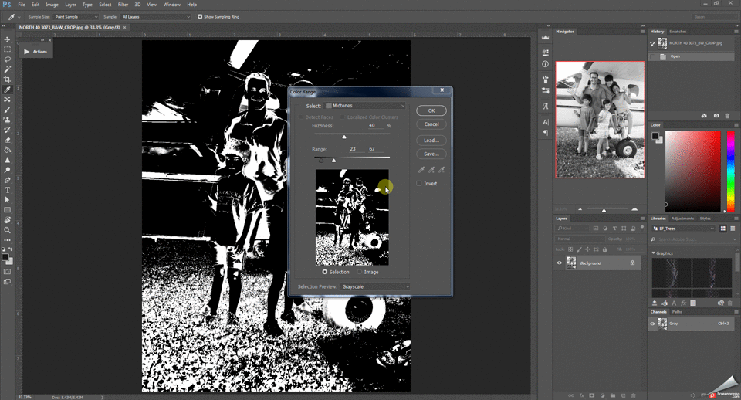Click Cancel in Color Range dialog

431,124
